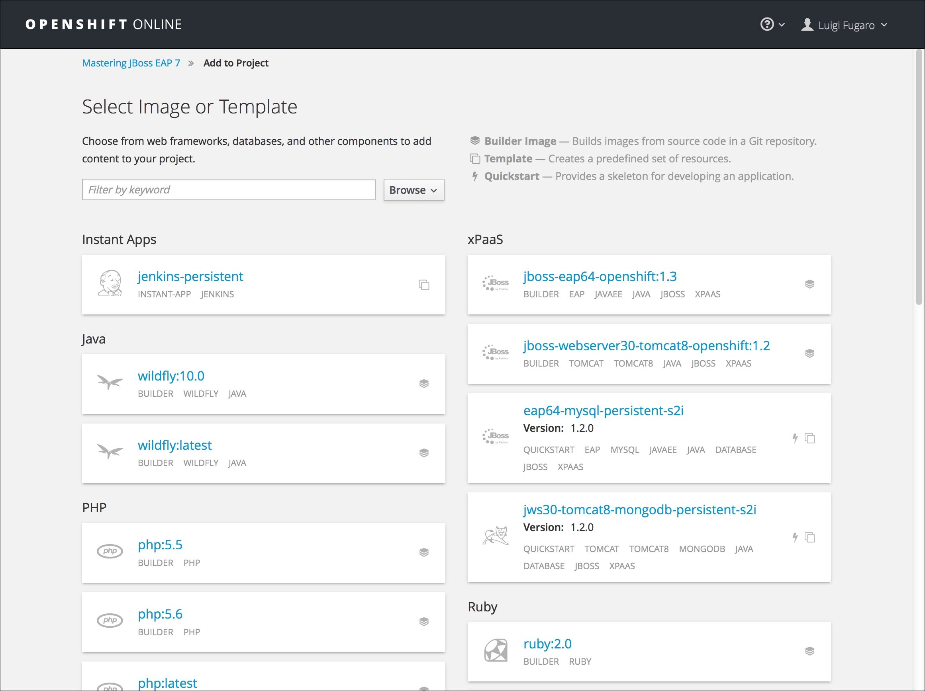Click the 'WILDFLY' tag on wildfly:10.0 card
Viewport: 925px width, 691px height.
[x=201, y=394]
